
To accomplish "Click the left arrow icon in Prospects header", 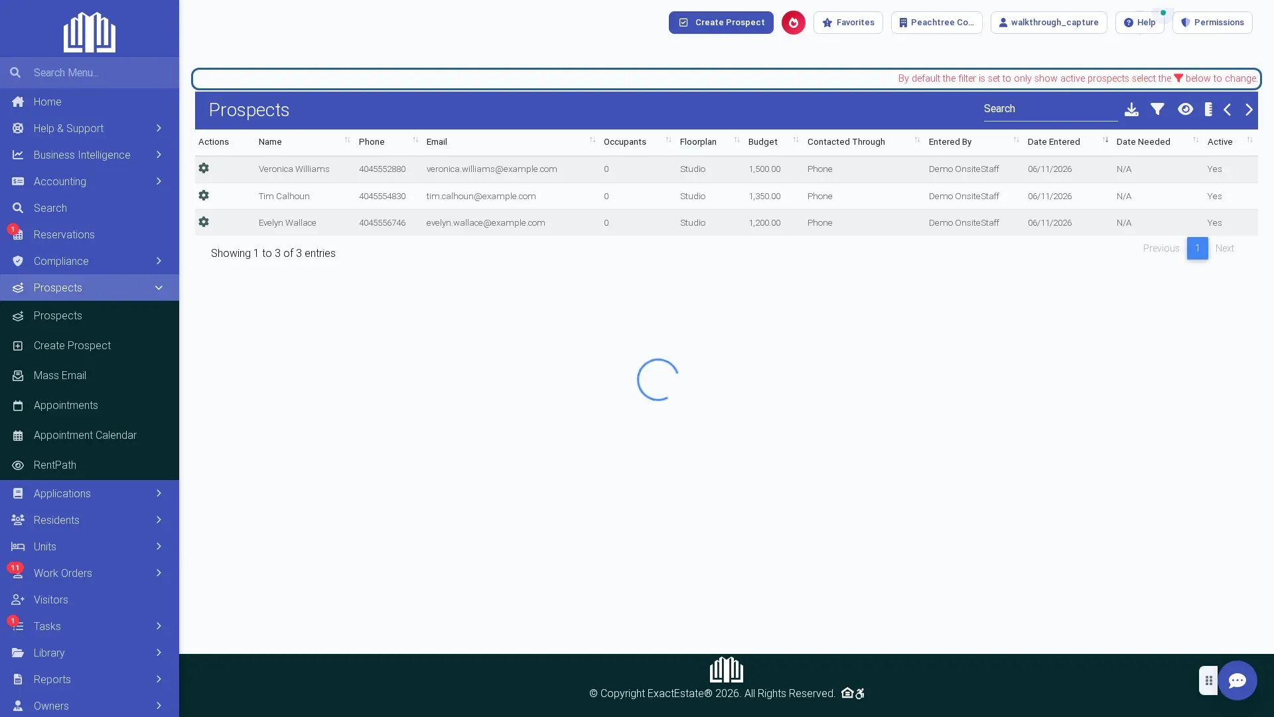I will [x=1227, y=110].
